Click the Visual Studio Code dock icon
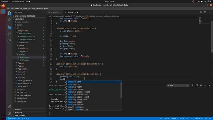This screenshot has height=120, width=213. (3, 12)
